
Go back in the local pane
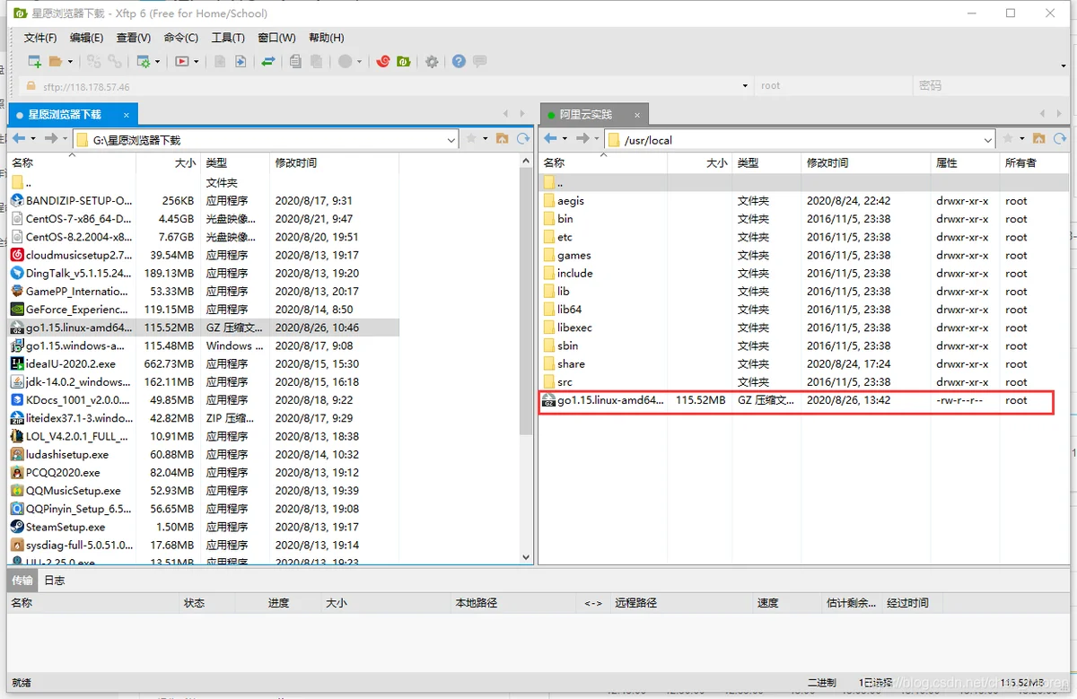(19, 139)
